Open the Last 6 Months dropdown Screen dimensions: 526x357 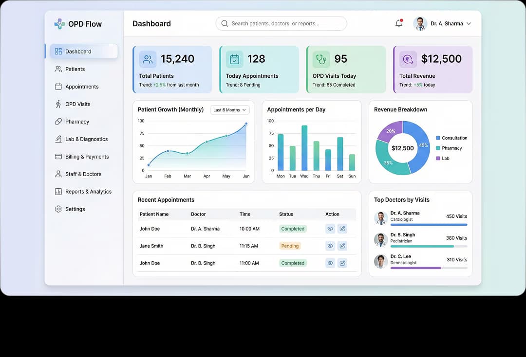[x=229, y=110]
